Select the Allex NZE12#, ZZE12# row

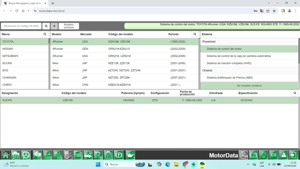(124, 63)
